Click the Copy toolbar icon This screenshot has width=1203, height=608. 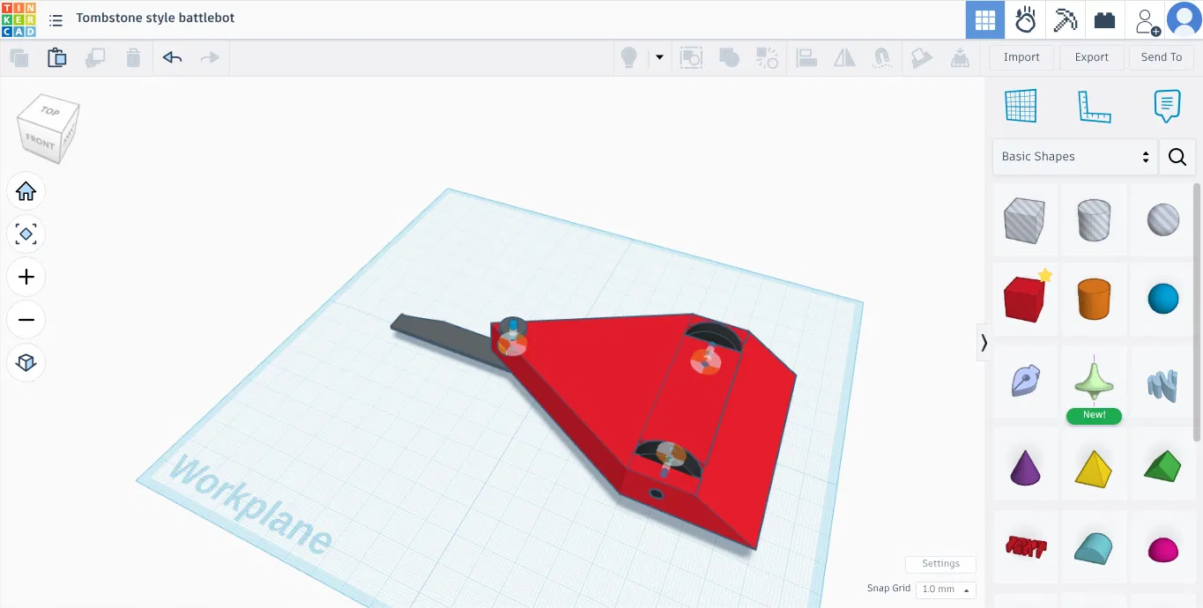19,58
